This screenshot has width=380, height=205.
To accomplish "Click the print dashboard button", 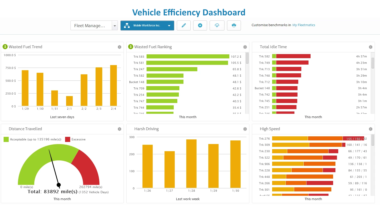I will coord(234,25).
